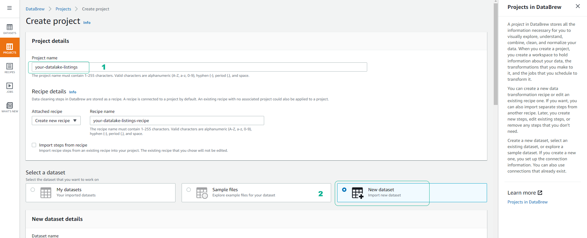This screenshot has height=238, width=587.
Task: Click the Sample files icon
Action: [x=202, y=193]
